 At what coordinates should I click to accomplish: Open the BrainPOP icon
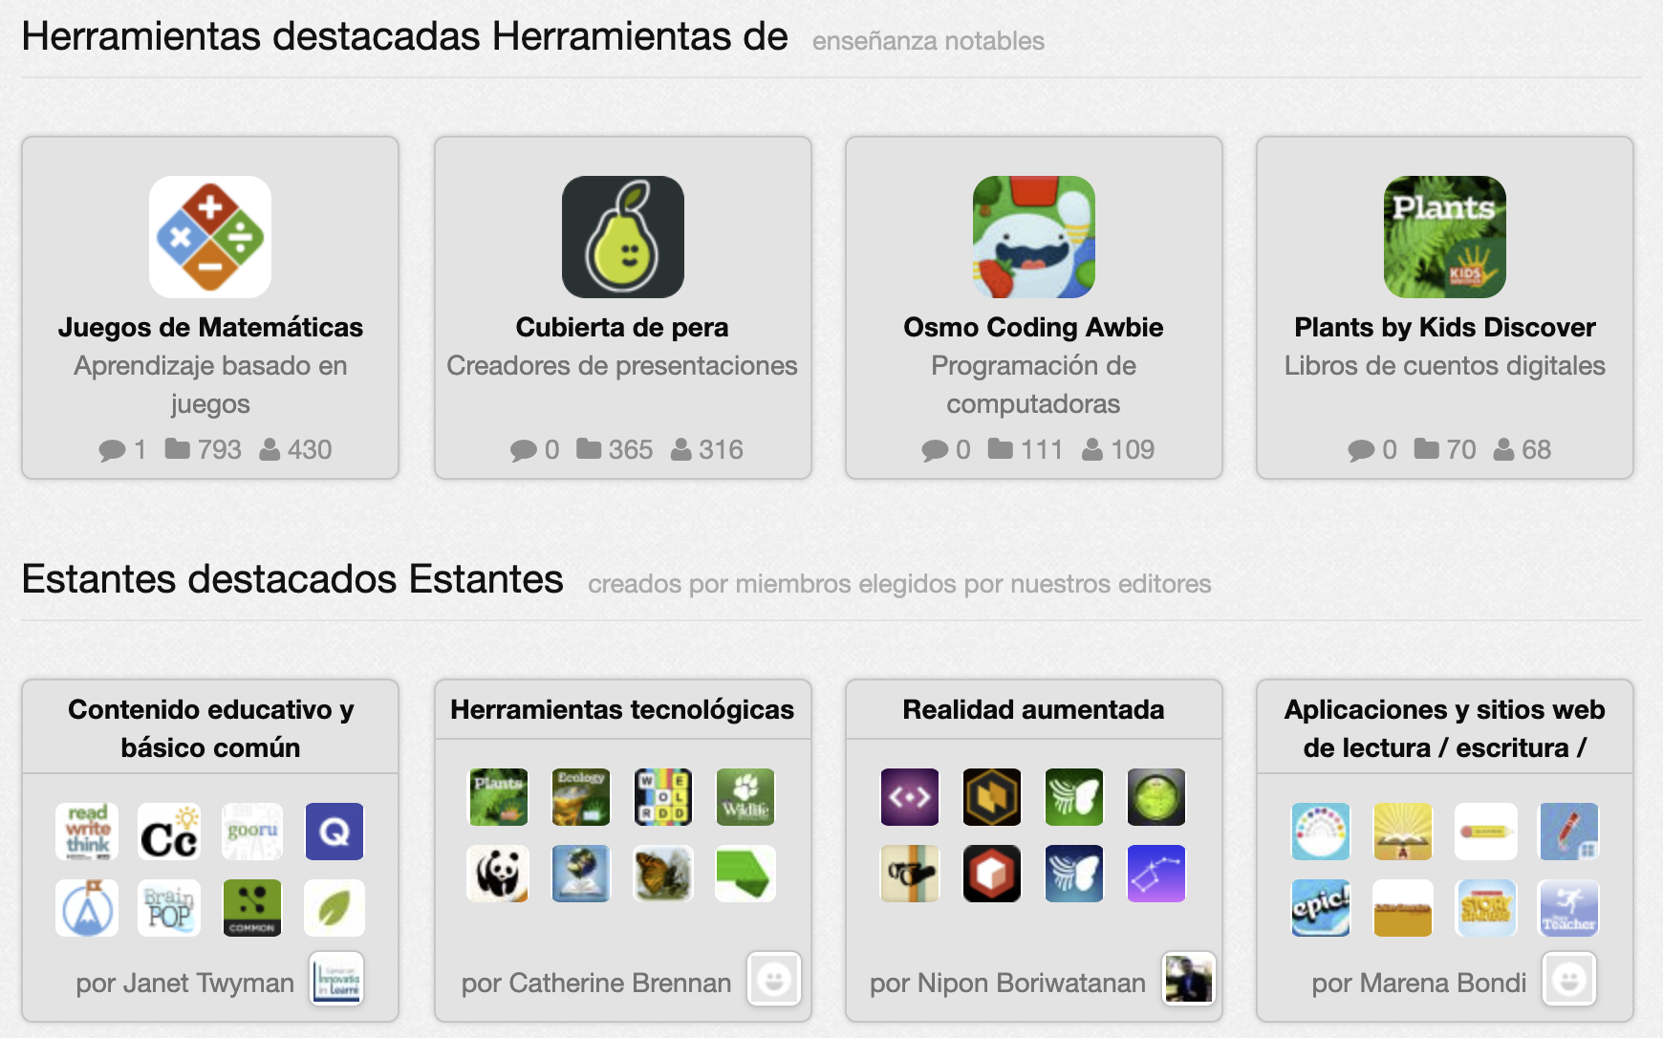click(x=169, y=908)
